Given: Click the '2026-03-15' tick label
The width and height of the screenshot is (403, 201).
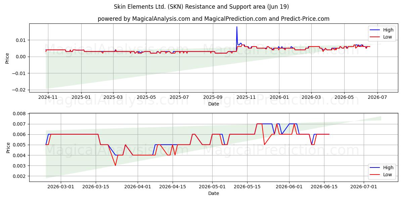Looking at the screenshot, I should (x=96, y=187).
